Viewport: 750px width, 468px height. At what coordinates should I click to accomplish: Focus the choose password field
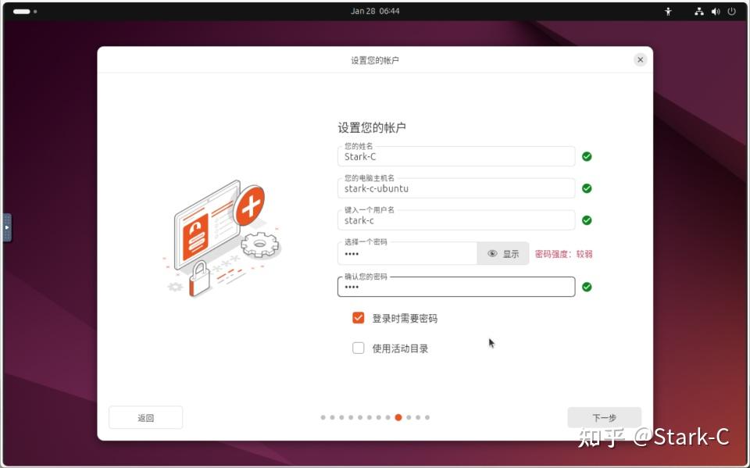[x=408, y=254]
